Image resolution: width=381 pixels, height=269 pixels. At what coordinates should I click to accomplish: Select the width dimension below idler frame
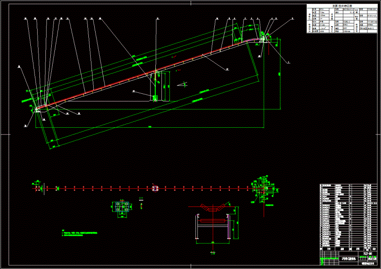pos(213,243)
